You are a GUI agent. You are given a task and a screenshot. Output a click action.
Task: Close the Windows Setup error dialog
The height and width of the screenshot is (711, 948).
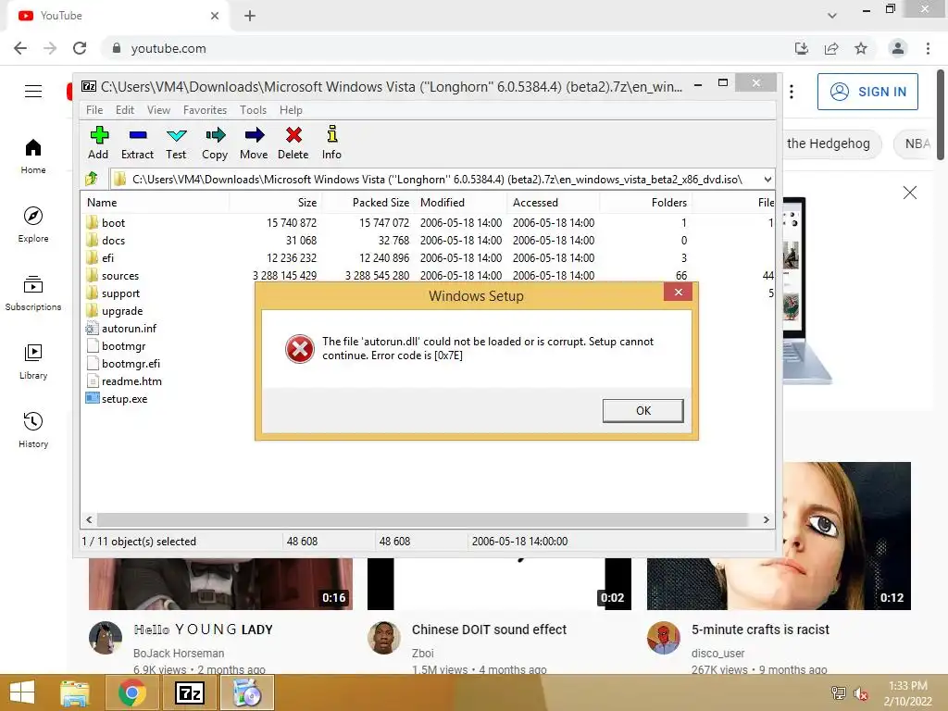point(679,292)
